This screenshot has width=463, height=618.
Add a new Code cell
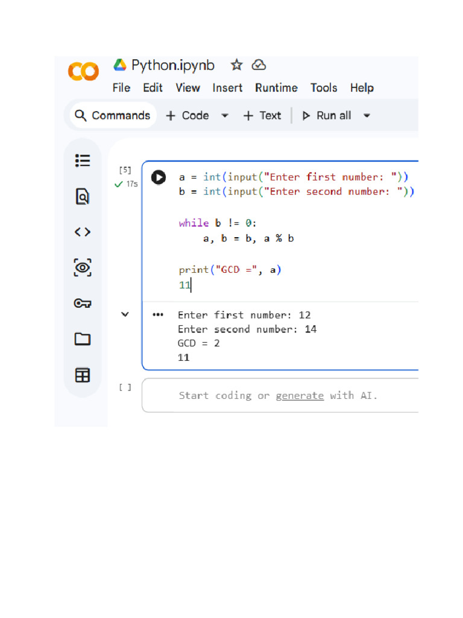click(x=187, y=115)
